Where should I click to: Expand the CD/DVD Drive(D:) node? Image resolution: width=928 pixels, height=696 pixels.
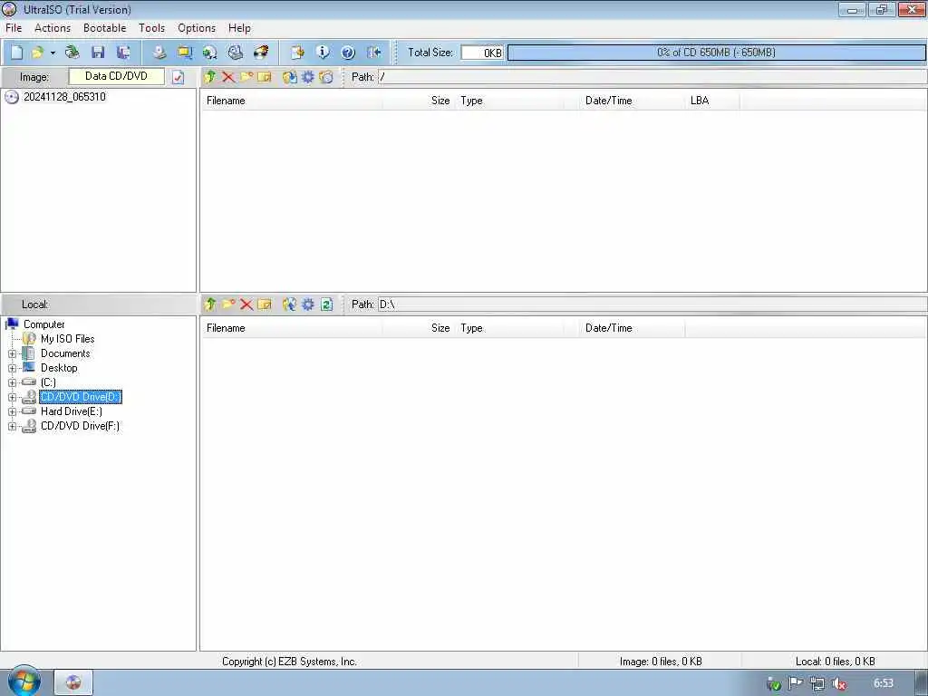click(x=12, y=397)
